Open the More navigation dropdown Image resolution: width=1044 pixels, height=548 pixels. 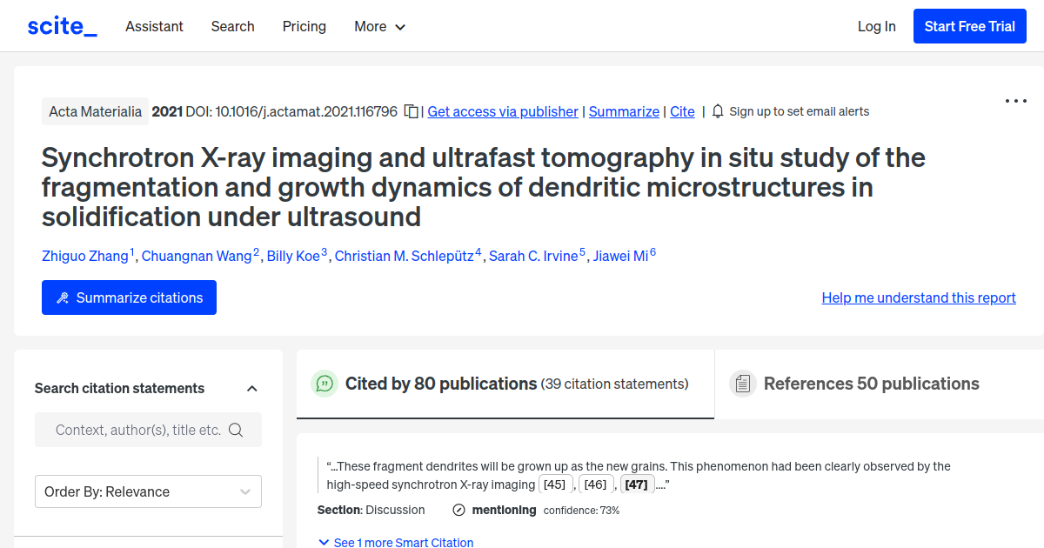[379, 26]
